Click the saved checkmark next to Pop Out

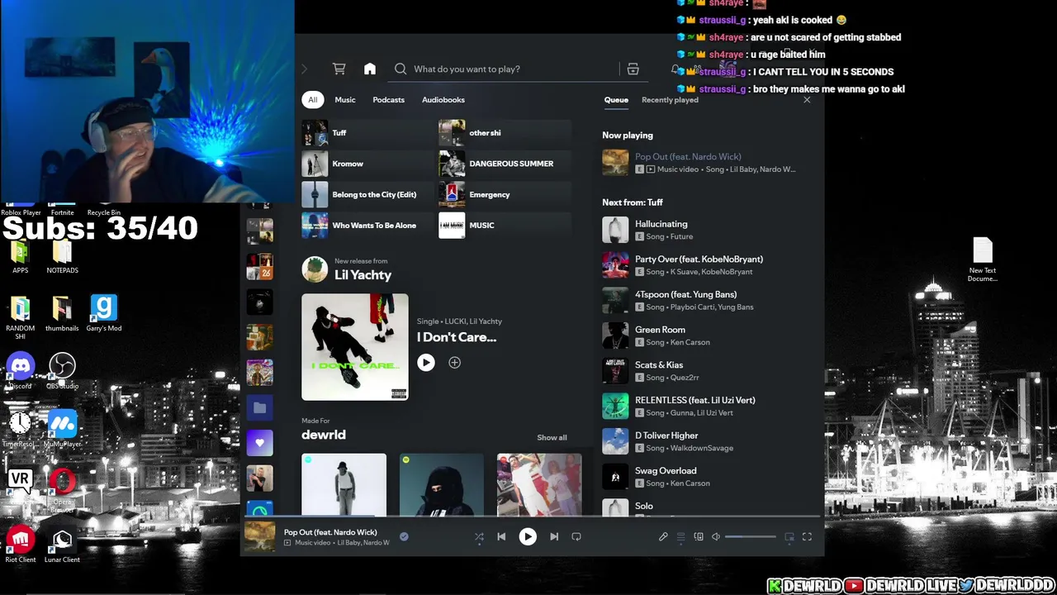(404, 536)
